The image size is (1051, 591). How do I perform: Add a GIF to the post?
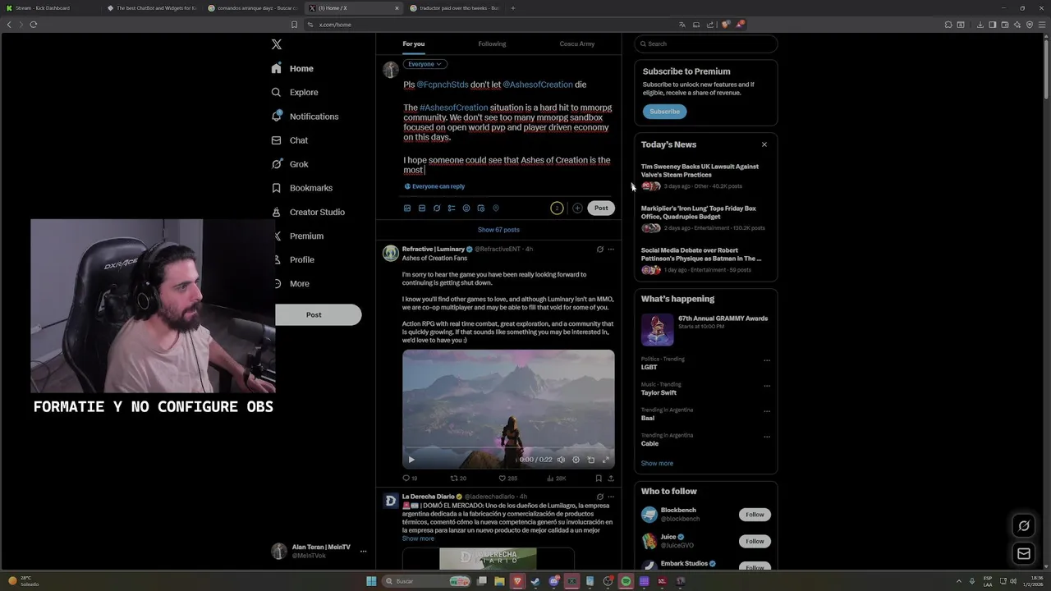422,208
